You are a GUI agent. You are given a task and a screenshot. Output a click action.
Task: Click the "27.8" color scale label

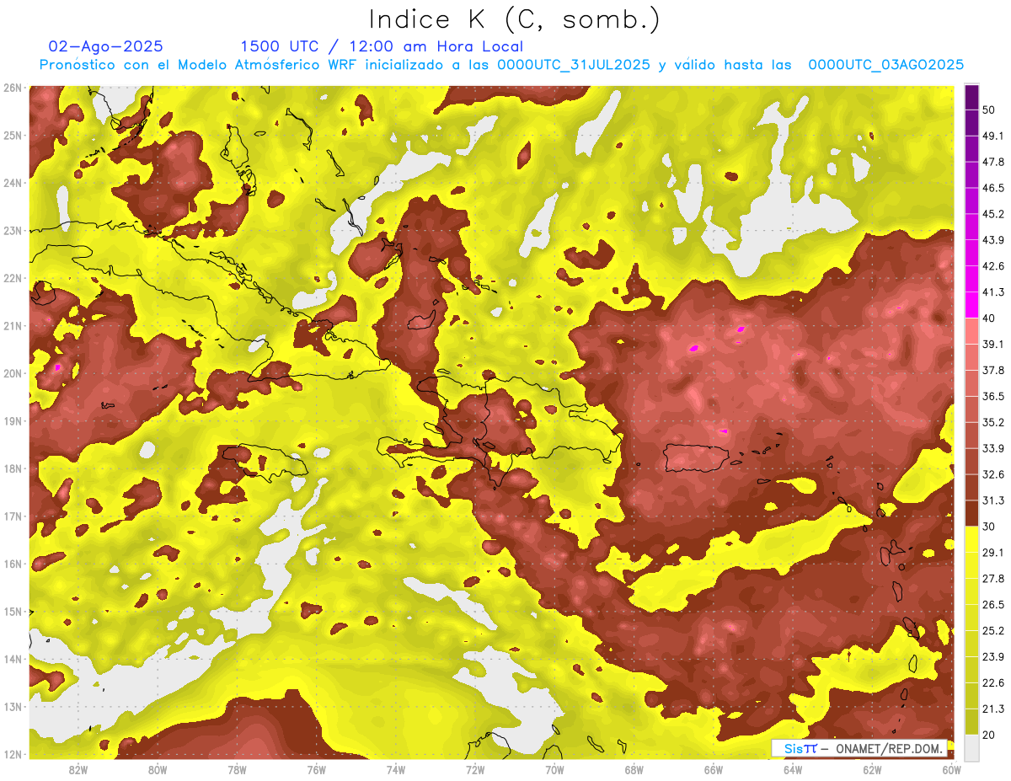coord(993,578)
